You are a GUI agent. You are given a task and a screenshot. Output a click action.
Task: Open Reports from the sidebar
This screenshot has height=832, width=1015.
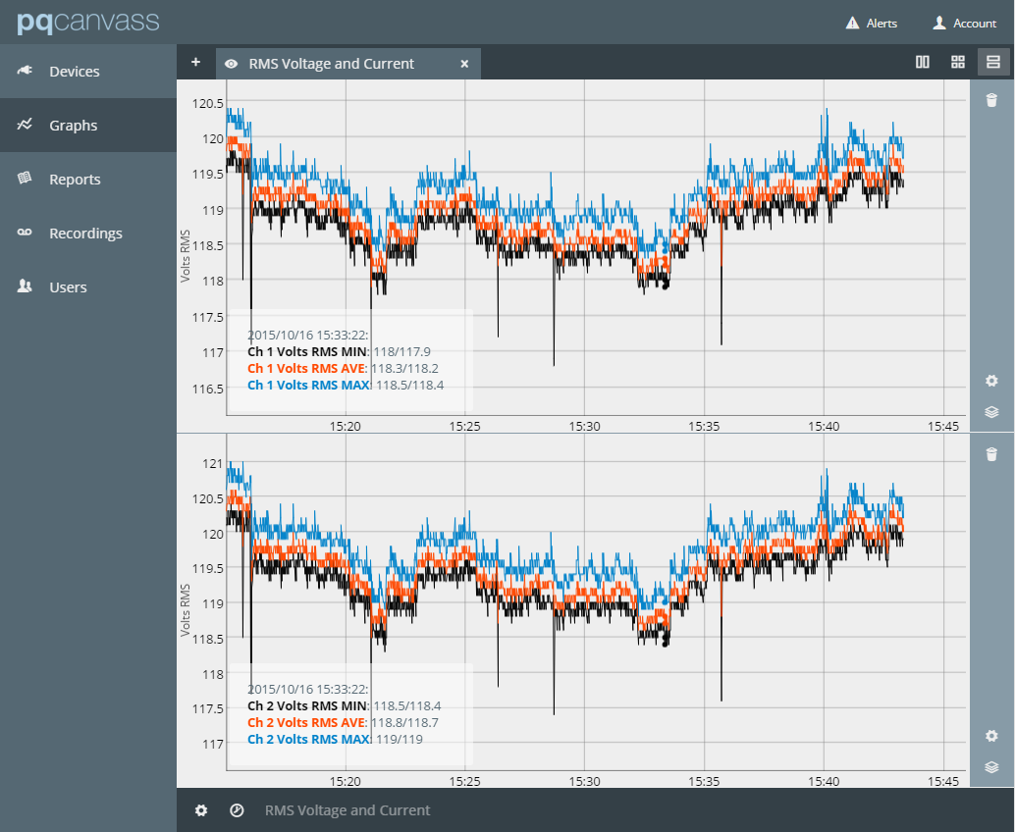click(x=75, y=180)
